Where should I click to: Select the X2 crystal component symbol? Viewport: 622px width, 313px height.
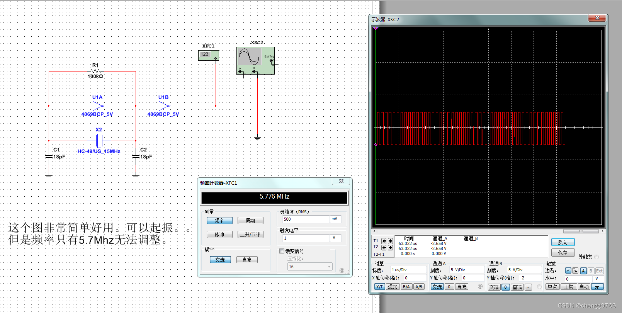[x=99, y=140]
